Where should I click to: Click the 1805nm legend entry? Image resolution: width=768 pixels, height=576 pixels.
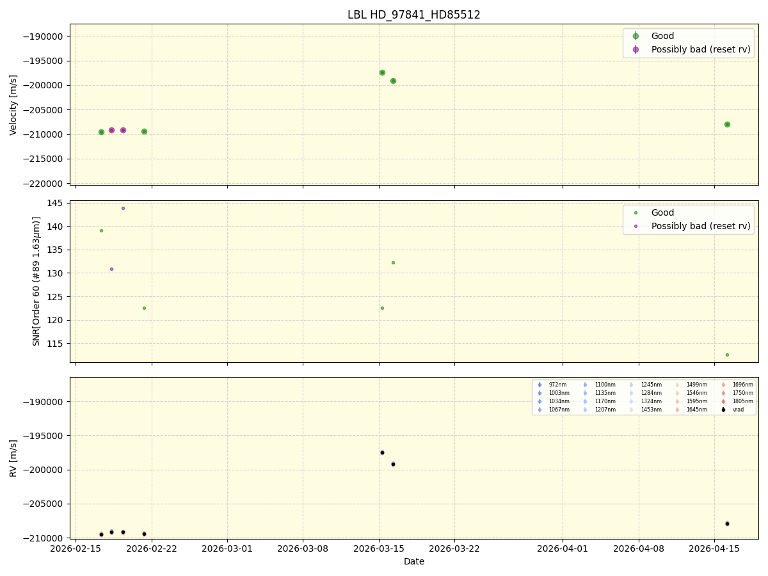(x=737, y=401)
